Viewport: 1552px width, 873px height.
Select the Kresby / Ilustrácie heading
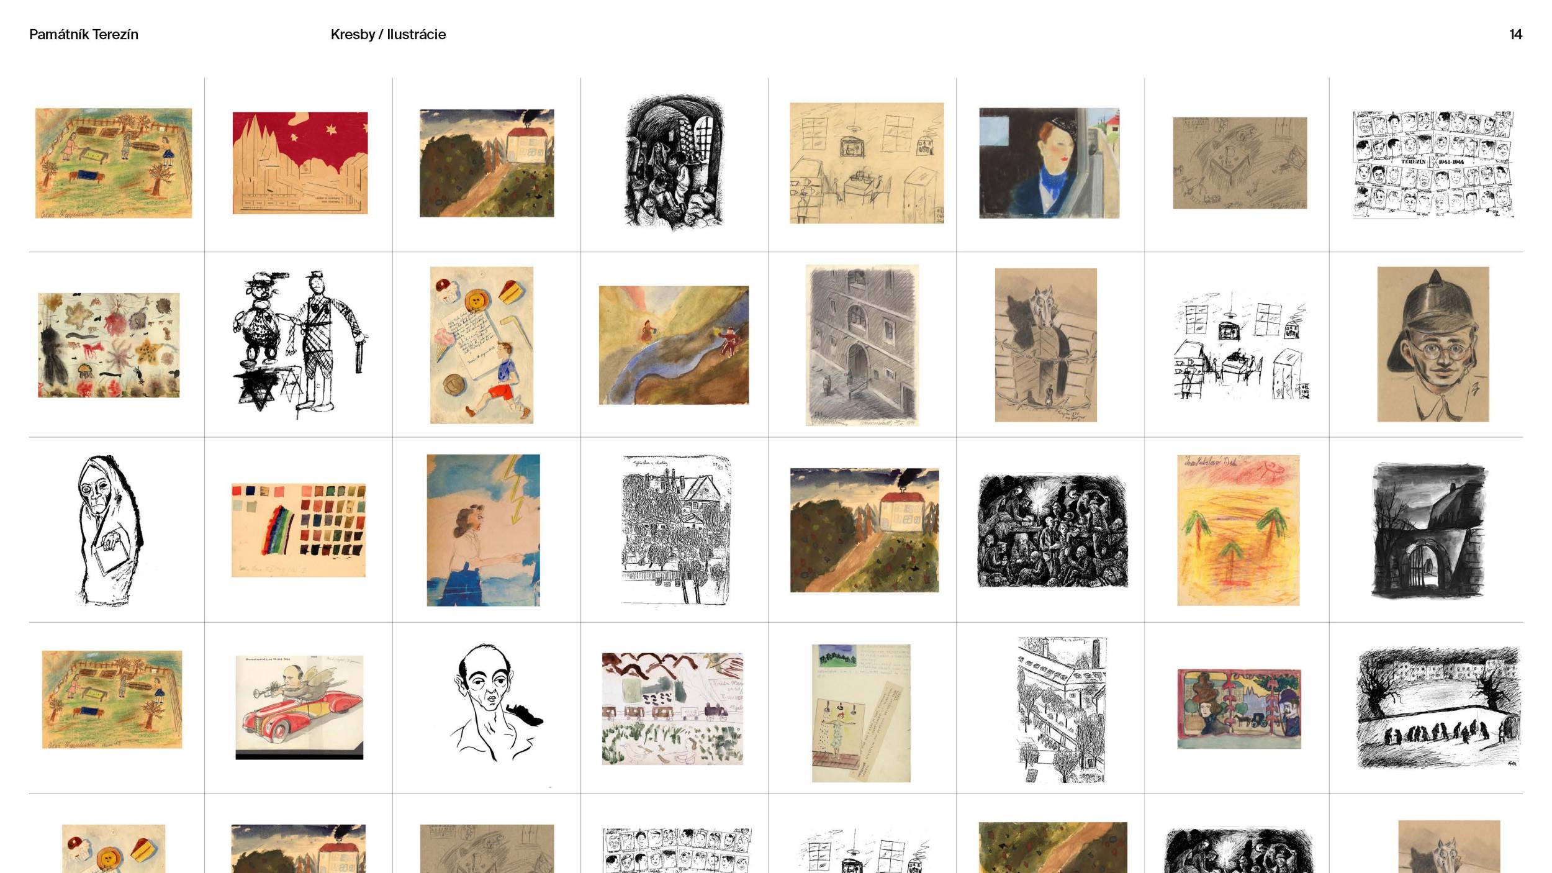click(x=388, y=35)
